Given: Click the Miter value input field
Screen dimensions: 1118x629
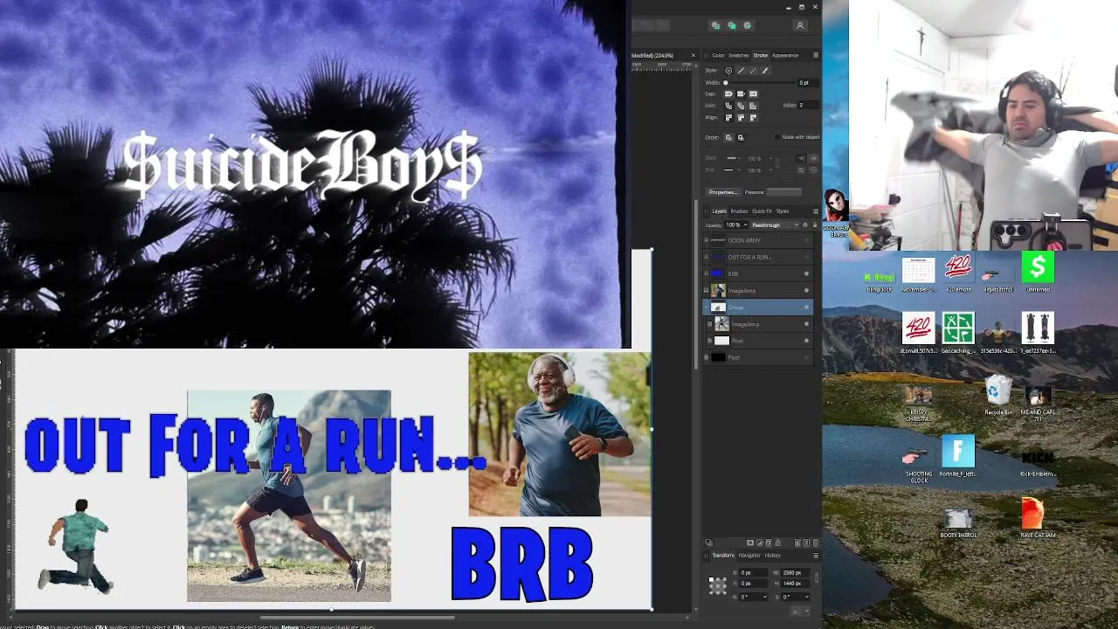Looking at the screenshot, I should click(x=808, y=105).
